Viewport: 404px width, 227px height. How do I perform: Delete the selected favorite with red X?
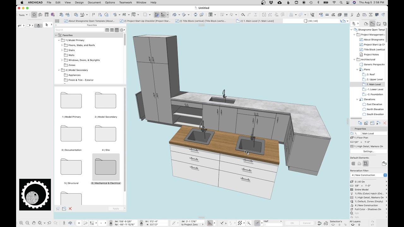[x=70, y=209]
